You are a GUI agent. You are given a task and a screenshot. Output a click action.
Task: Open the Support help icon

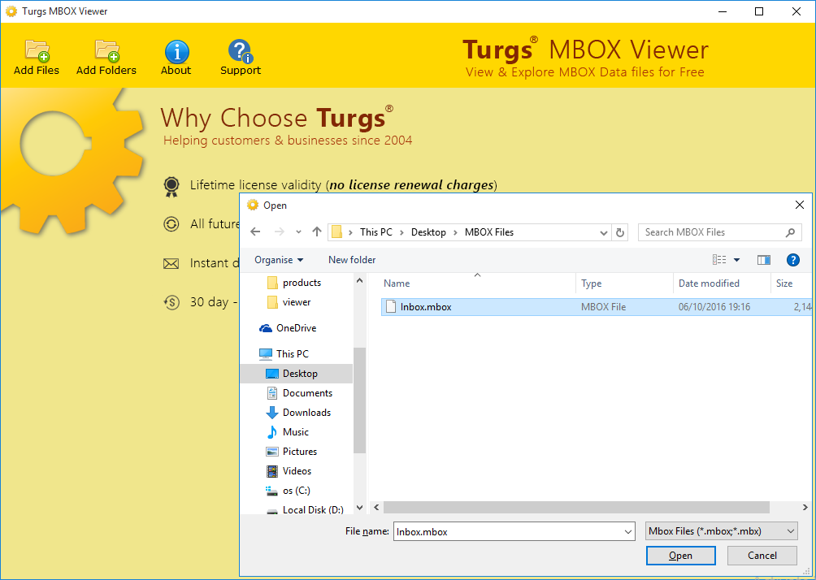[x=240, y=51]
